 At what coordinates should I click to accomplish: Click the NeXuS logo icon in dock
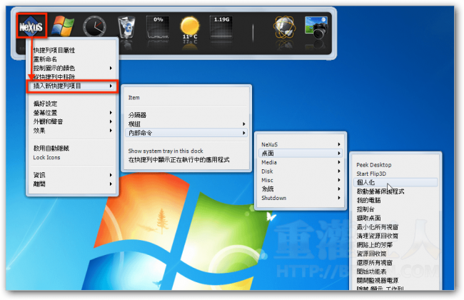31,27
